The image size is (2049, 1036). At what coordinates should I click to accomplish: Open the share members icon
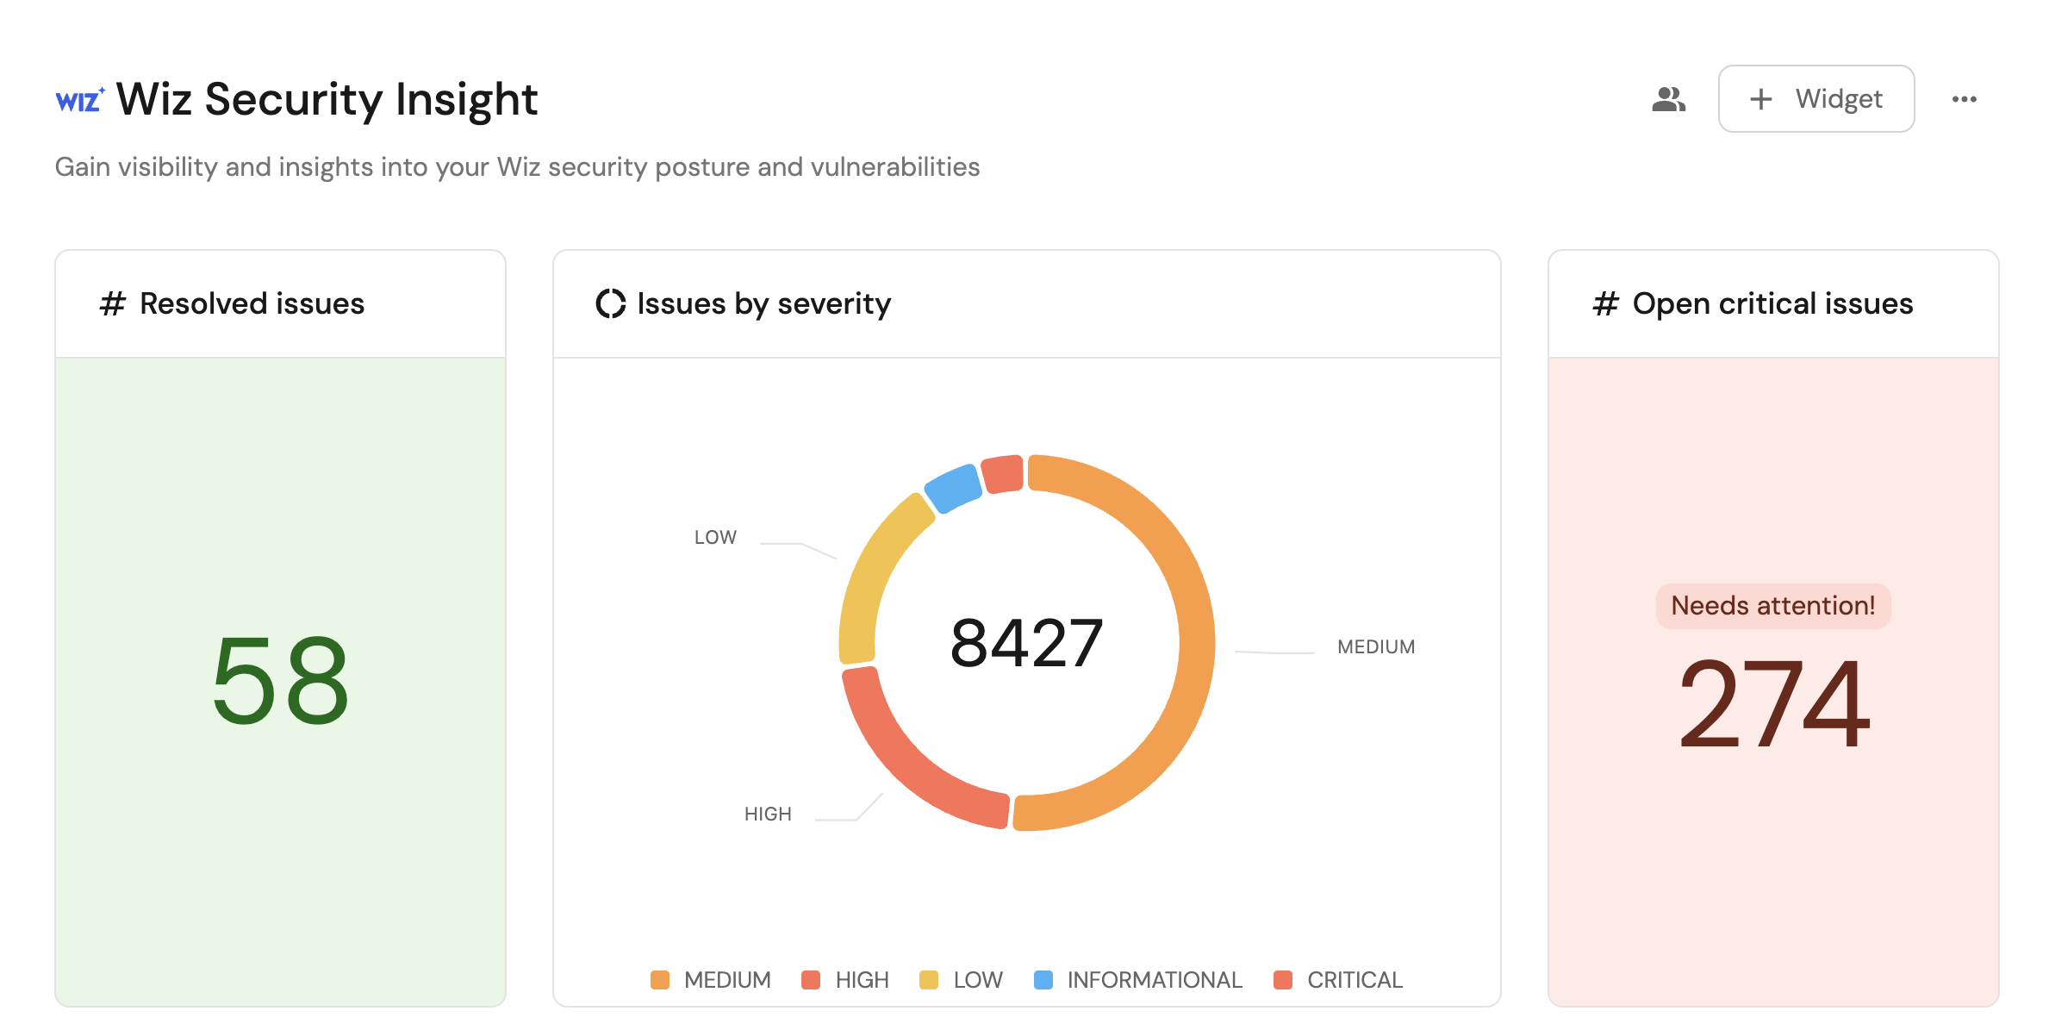[x=1668, y=100]
